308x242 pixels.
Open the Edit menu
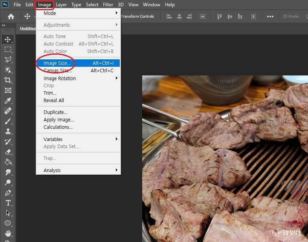[x=29, y=5]
